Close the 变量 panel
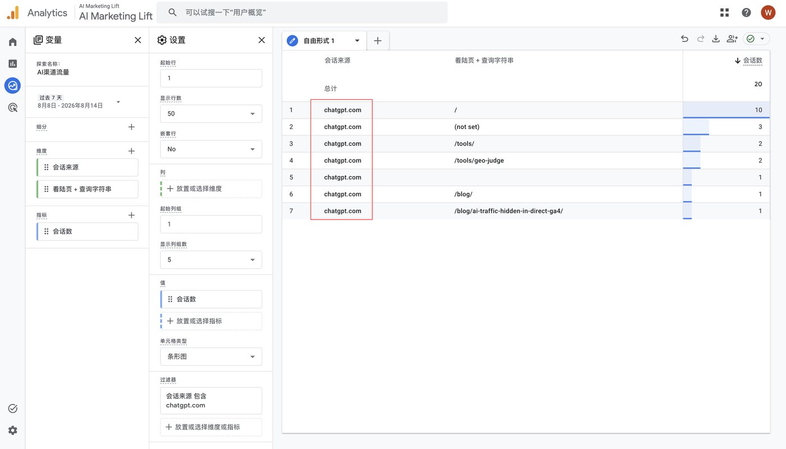 [x=138, y=40]
